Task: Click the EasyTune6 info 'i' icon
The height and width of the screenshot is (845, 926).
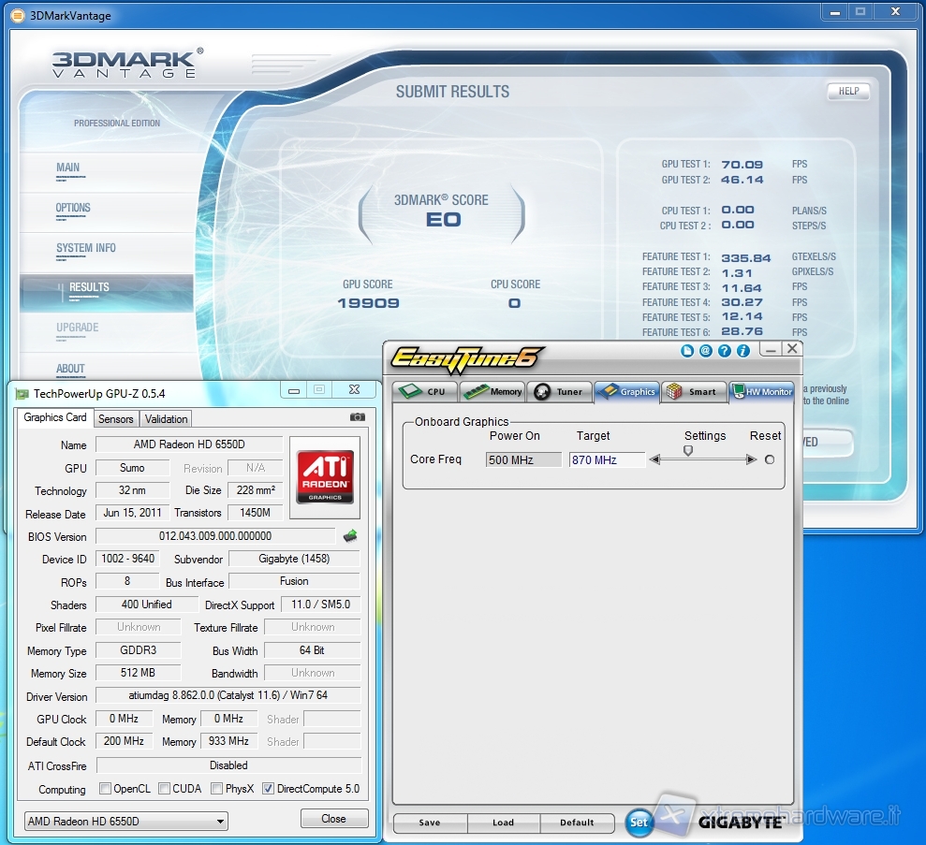Action: click(743, 351)
